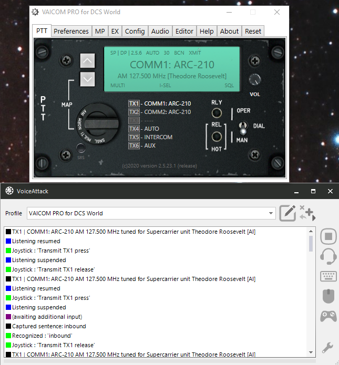Click the log scrollbar thumb
Image resolution: width=339 pixels, height=365 pixels.
coord(311,244)
